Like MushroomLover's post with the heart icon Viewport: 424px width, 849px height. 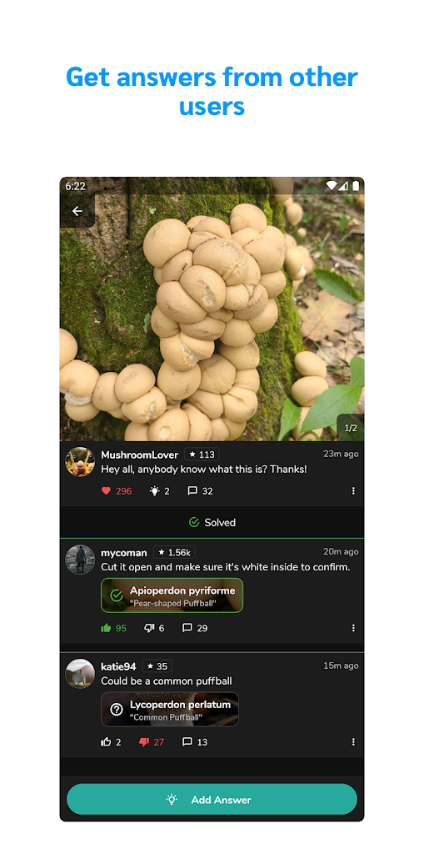click(106, 491)
